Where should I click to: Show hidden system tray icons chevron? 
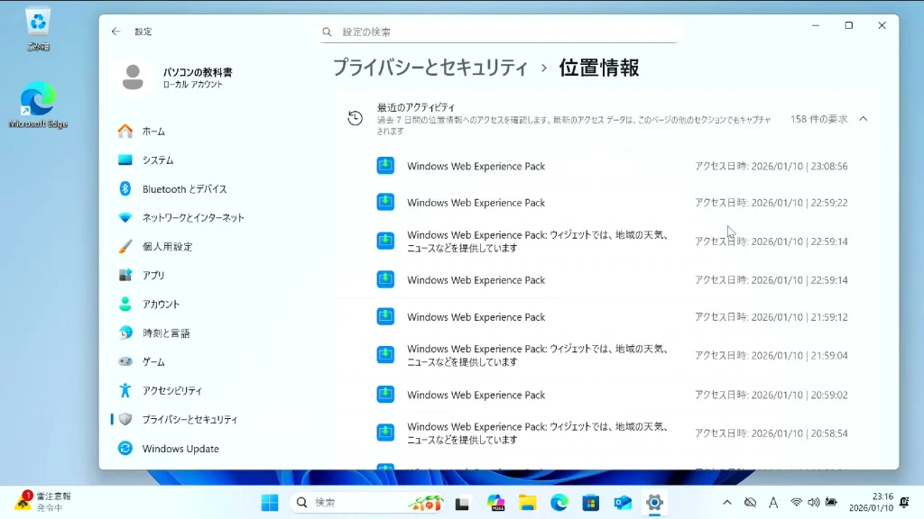[x=727, y=503]
